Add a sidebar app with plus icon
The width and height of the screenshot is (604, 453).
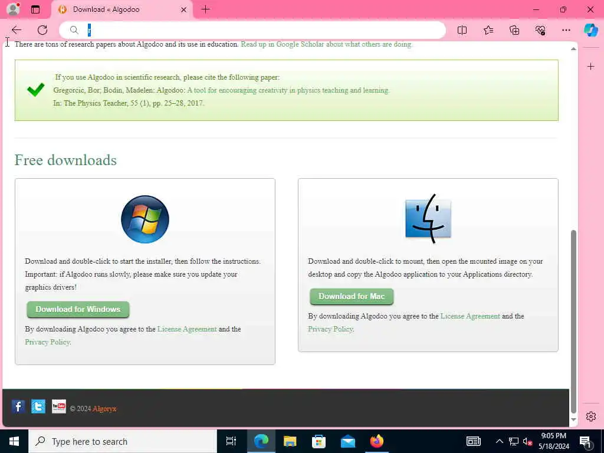click(590, 67)
